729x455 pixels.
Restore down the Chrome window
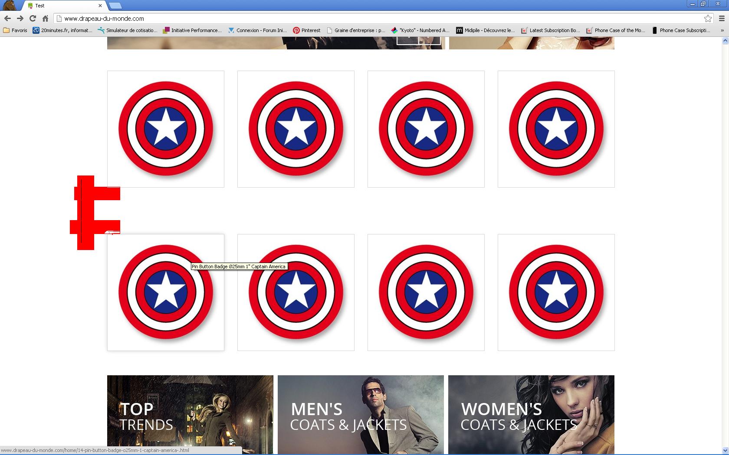703,4
